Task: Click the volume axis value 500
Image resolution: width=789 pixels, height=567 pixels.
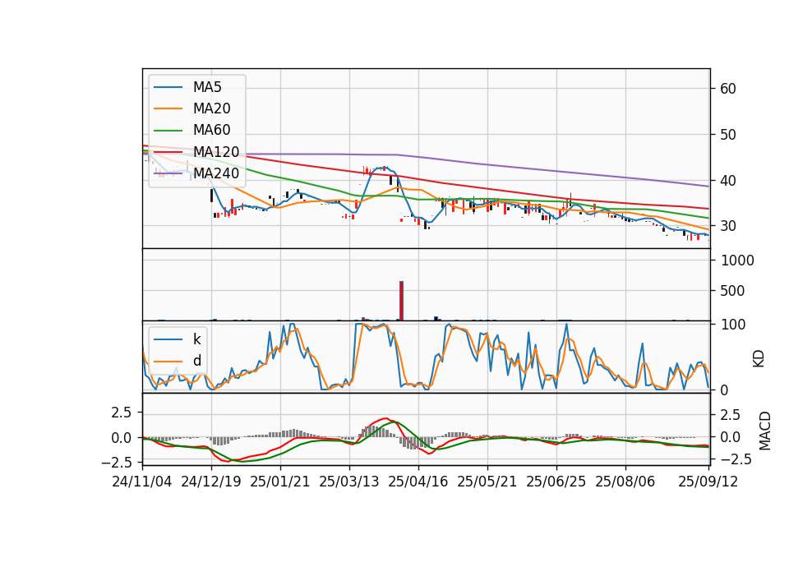Action: click(x=732, y=291)
